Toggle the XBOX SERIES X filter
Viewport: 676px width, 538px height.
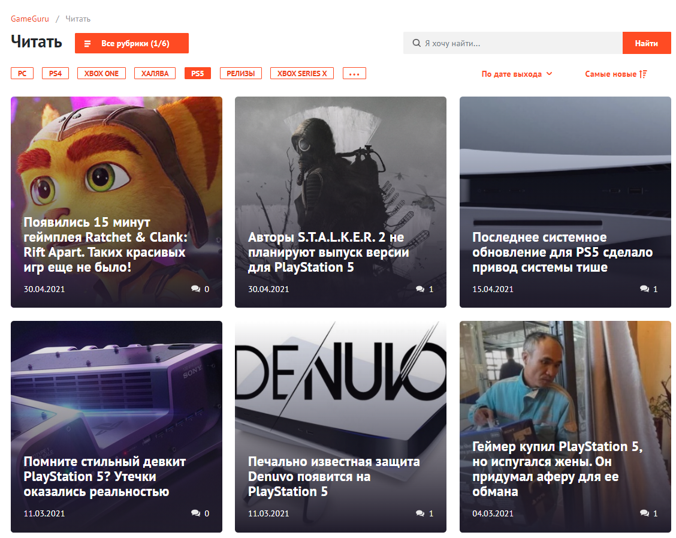[302, 73]
